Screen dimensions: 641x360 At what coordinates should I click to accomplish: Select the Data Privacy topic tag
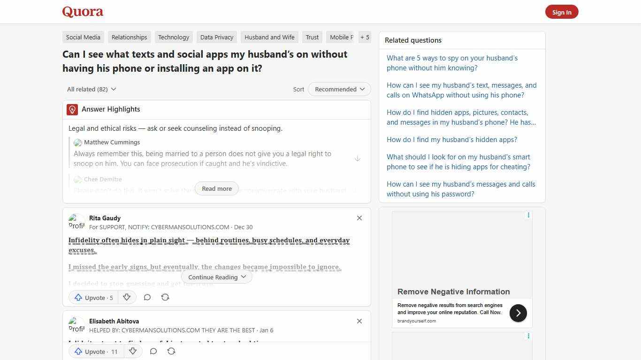216,37
